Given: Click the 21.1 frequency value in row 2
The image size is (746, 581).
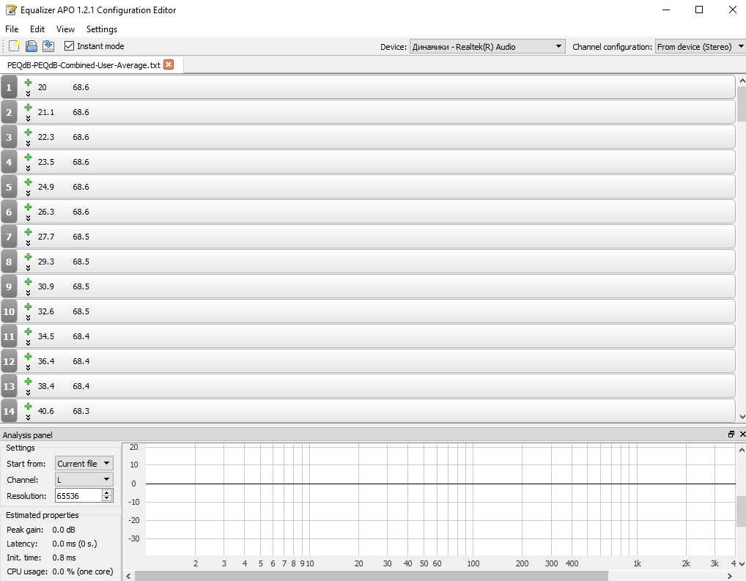Looking at the screenshot, I should [46, 112].
